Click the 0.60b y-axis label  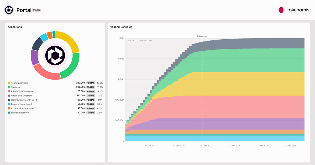(x=121, y=79)
